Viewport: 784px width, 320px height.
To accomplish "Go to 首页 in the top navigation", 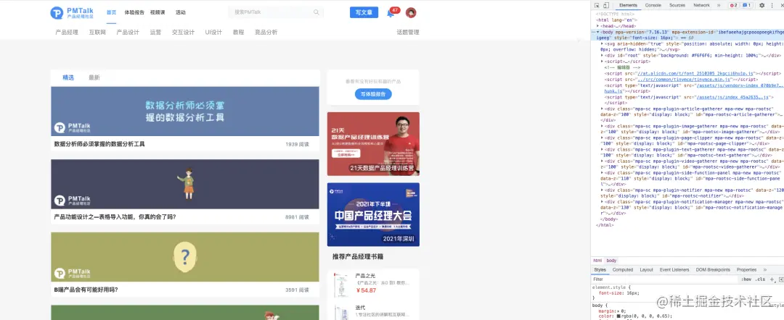I will tap(111, 12).
